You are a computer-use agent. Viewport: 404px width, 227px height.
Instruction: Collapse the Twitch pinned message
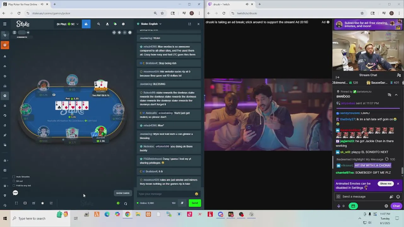tap(396, 95)
